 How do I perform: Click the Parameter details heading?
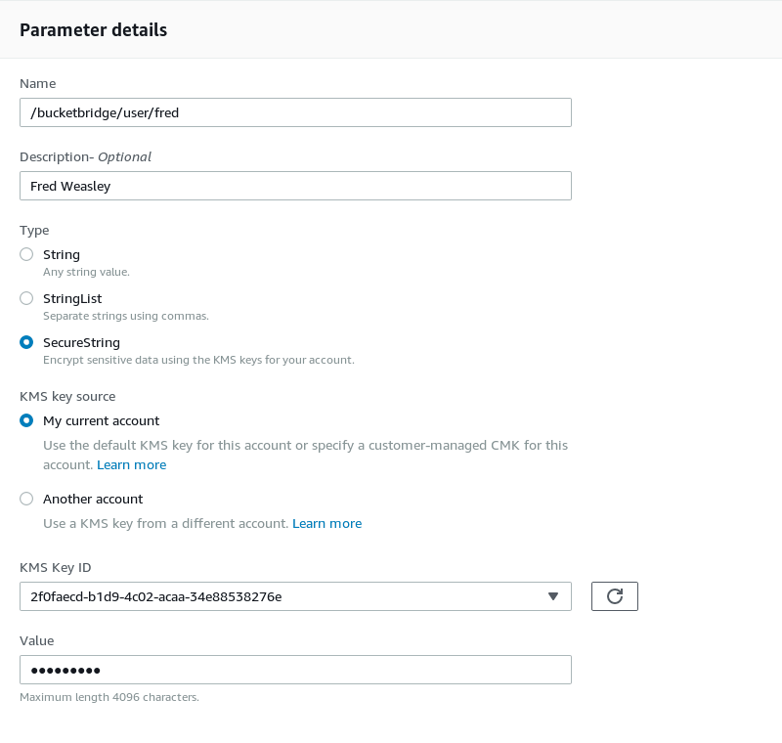click(x=93, y=30)
